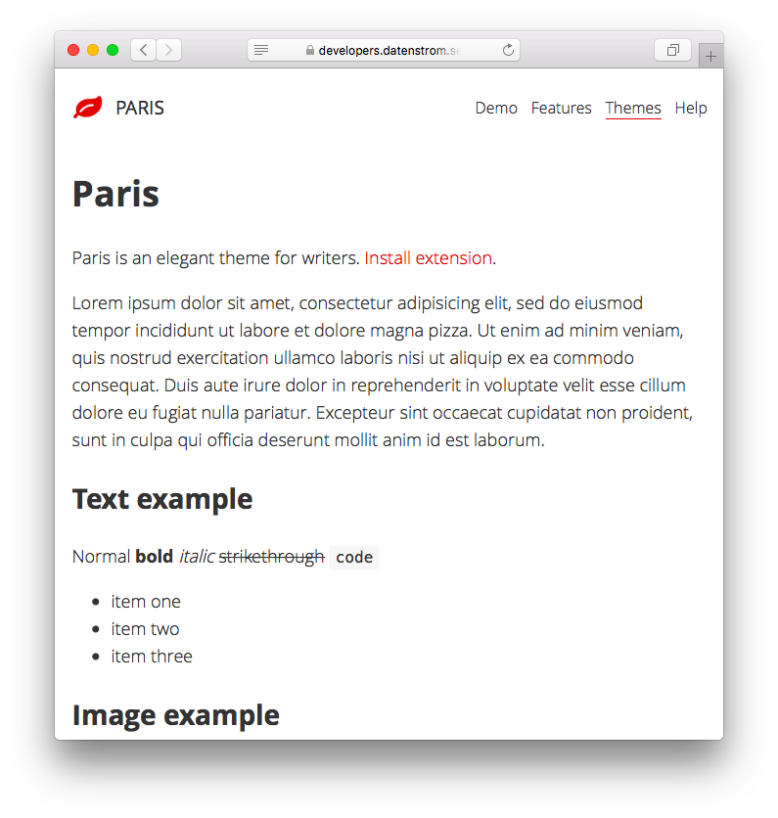Image resolution: width=778 pixels, height=818 pixels.
Task: Go to the Features navigation item
Action: [561, 108]
